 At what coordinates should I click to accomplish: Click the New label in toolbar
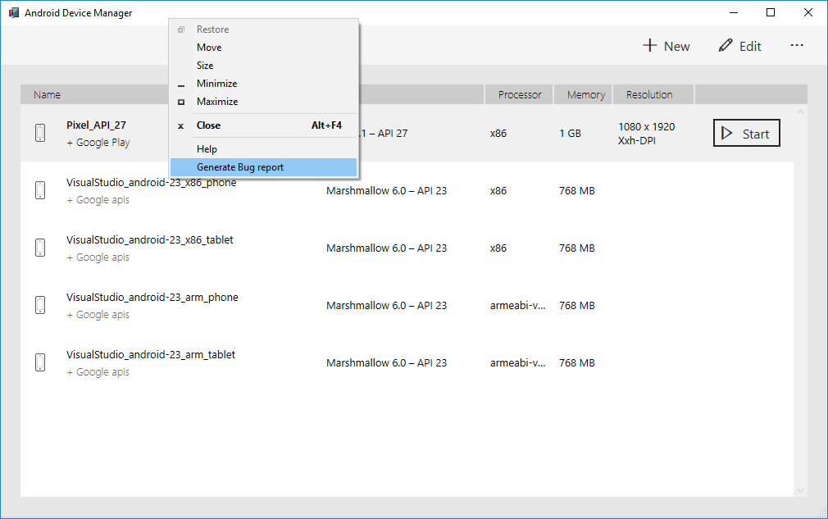[x=676, y=47]
